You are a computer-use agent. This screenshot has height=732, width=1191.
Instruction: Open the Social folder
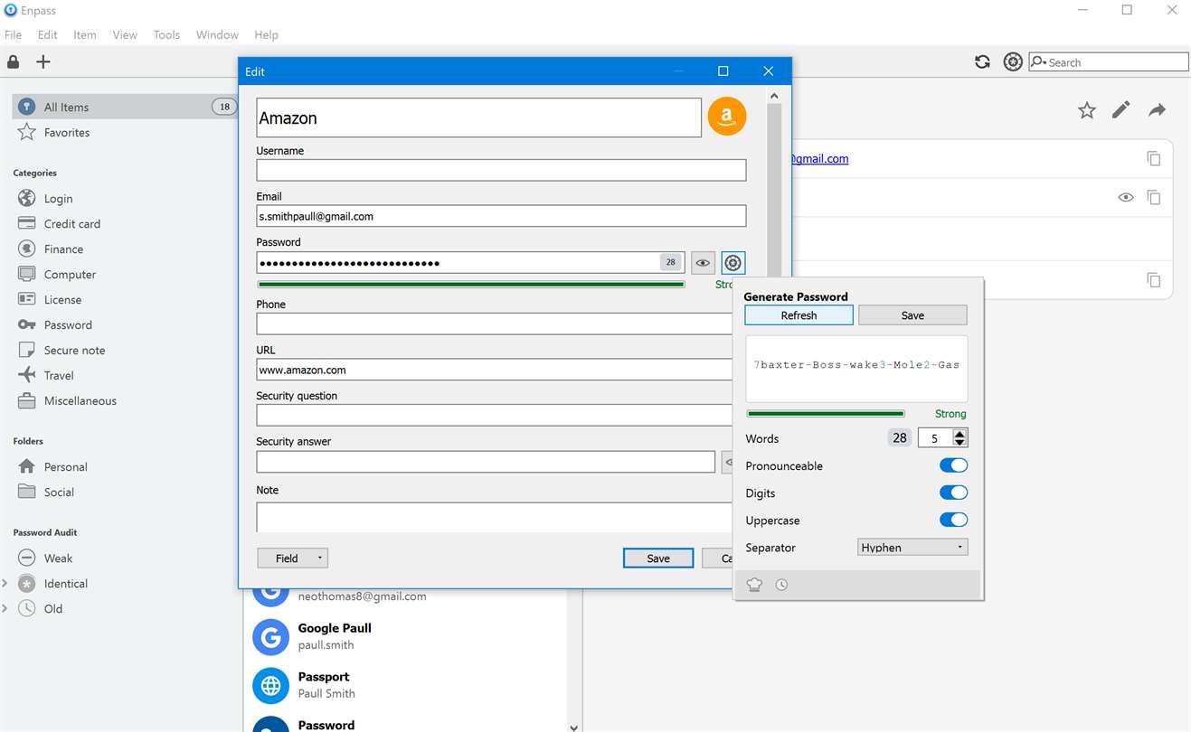(59, 493)
